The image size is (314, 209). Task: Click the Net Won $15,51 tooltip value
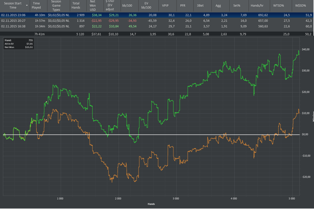29,47
